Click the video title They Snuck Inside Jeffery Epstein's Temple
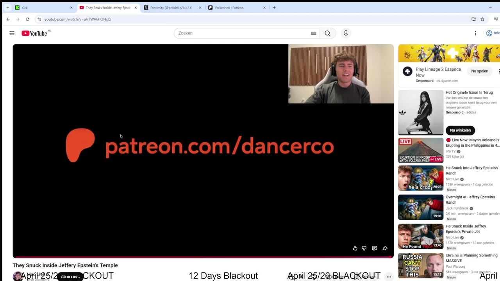This screenshot has height=281, width=500. click(65, 265)
